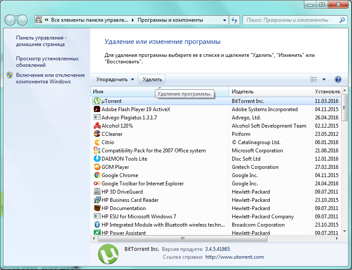
Task: Click the µTorrent program icon in the list
Action: coord(97,101)
